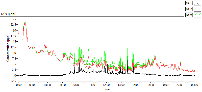
Task: Click the 02:00 time axis label
Action: pos(33,85)
